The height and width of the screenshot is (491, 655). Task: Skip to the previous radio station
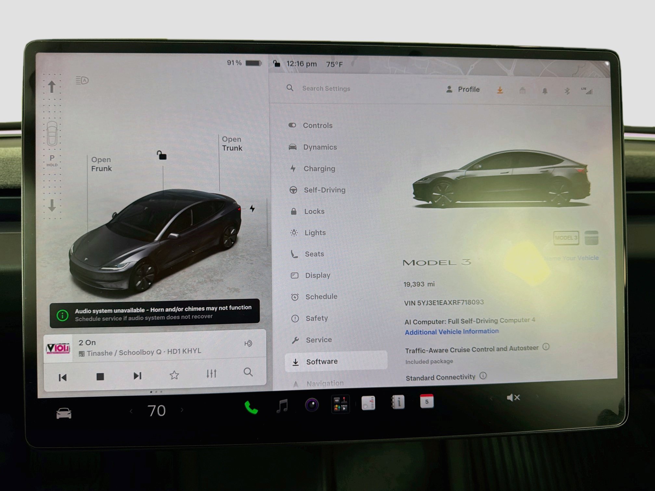(62, 377)
